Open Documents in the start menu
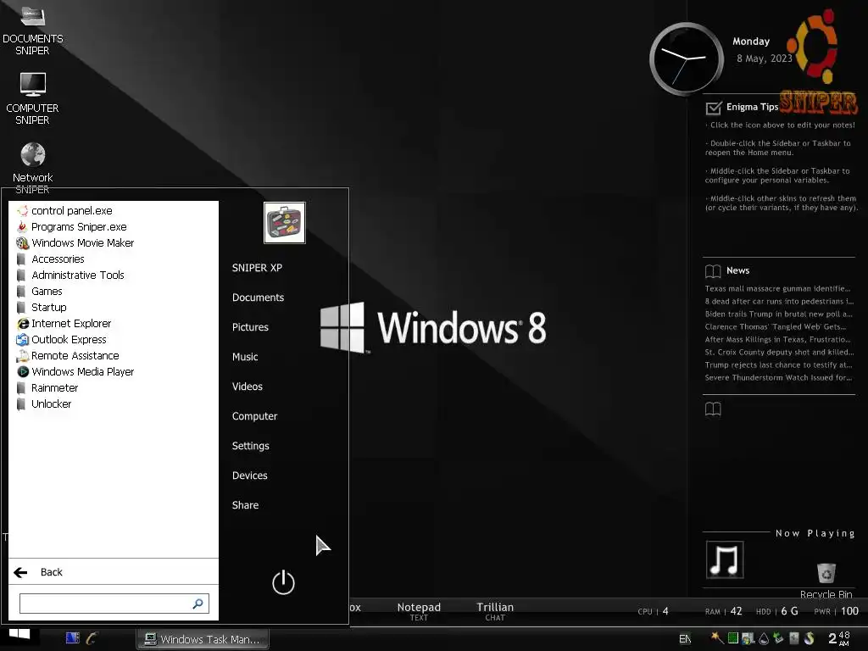Viewport: 868px width, 651px height. pyautogui.click(x=258, y=298)
